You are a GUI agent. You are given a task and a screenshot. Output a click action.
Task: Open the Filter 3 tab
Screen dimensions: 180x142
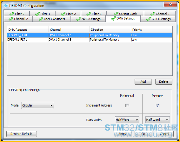pyautogui.click(x=94, y=14)
